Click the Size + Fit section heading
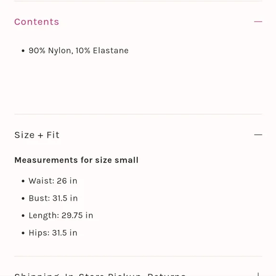276x276 pixels. point(37,135)
